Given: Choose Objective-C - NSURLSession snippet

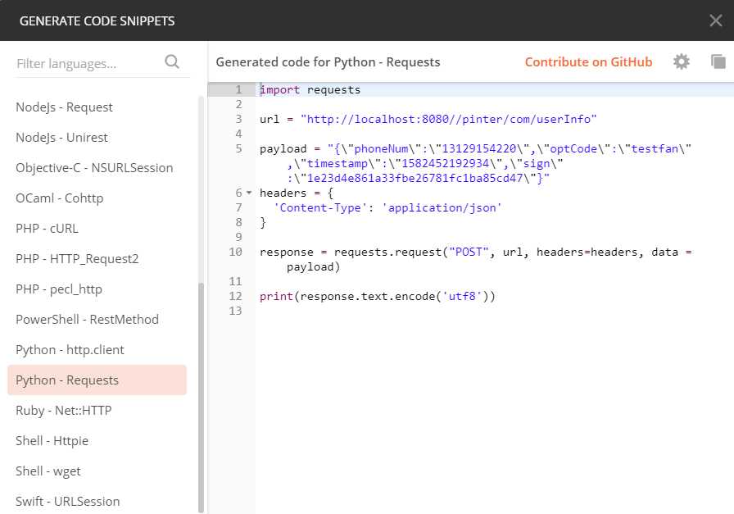Looking at the screenshot, I should click(94, 168).
